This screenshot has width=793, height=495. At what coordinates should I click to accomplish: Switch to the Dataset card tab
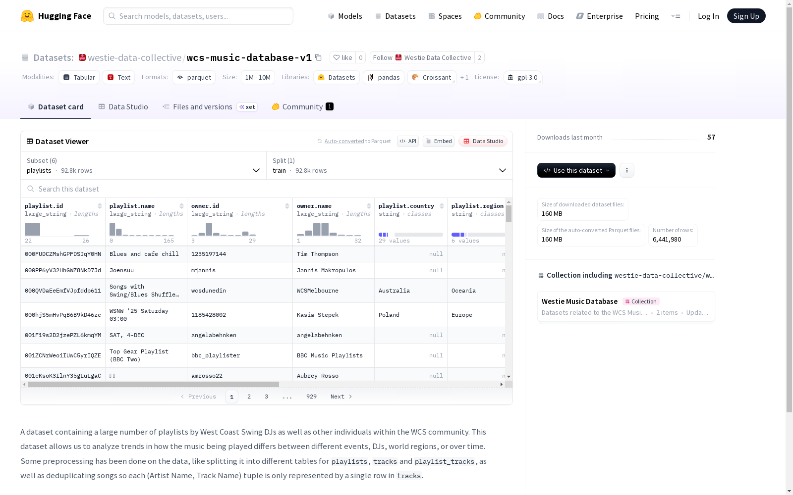pos(56,107)
